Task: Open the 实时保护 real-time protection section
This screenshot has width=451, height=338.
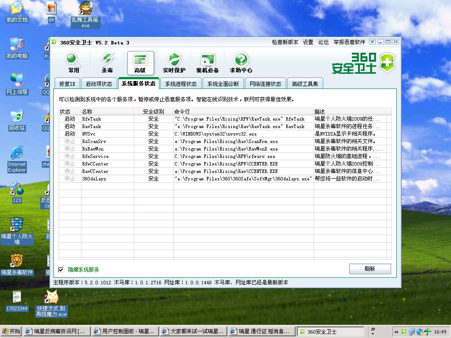Action: pos(174,63)
